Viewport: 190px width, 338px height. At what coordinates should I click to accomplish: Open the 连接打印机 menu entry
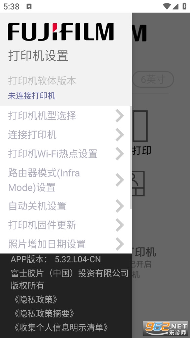[x=66, y=135]
